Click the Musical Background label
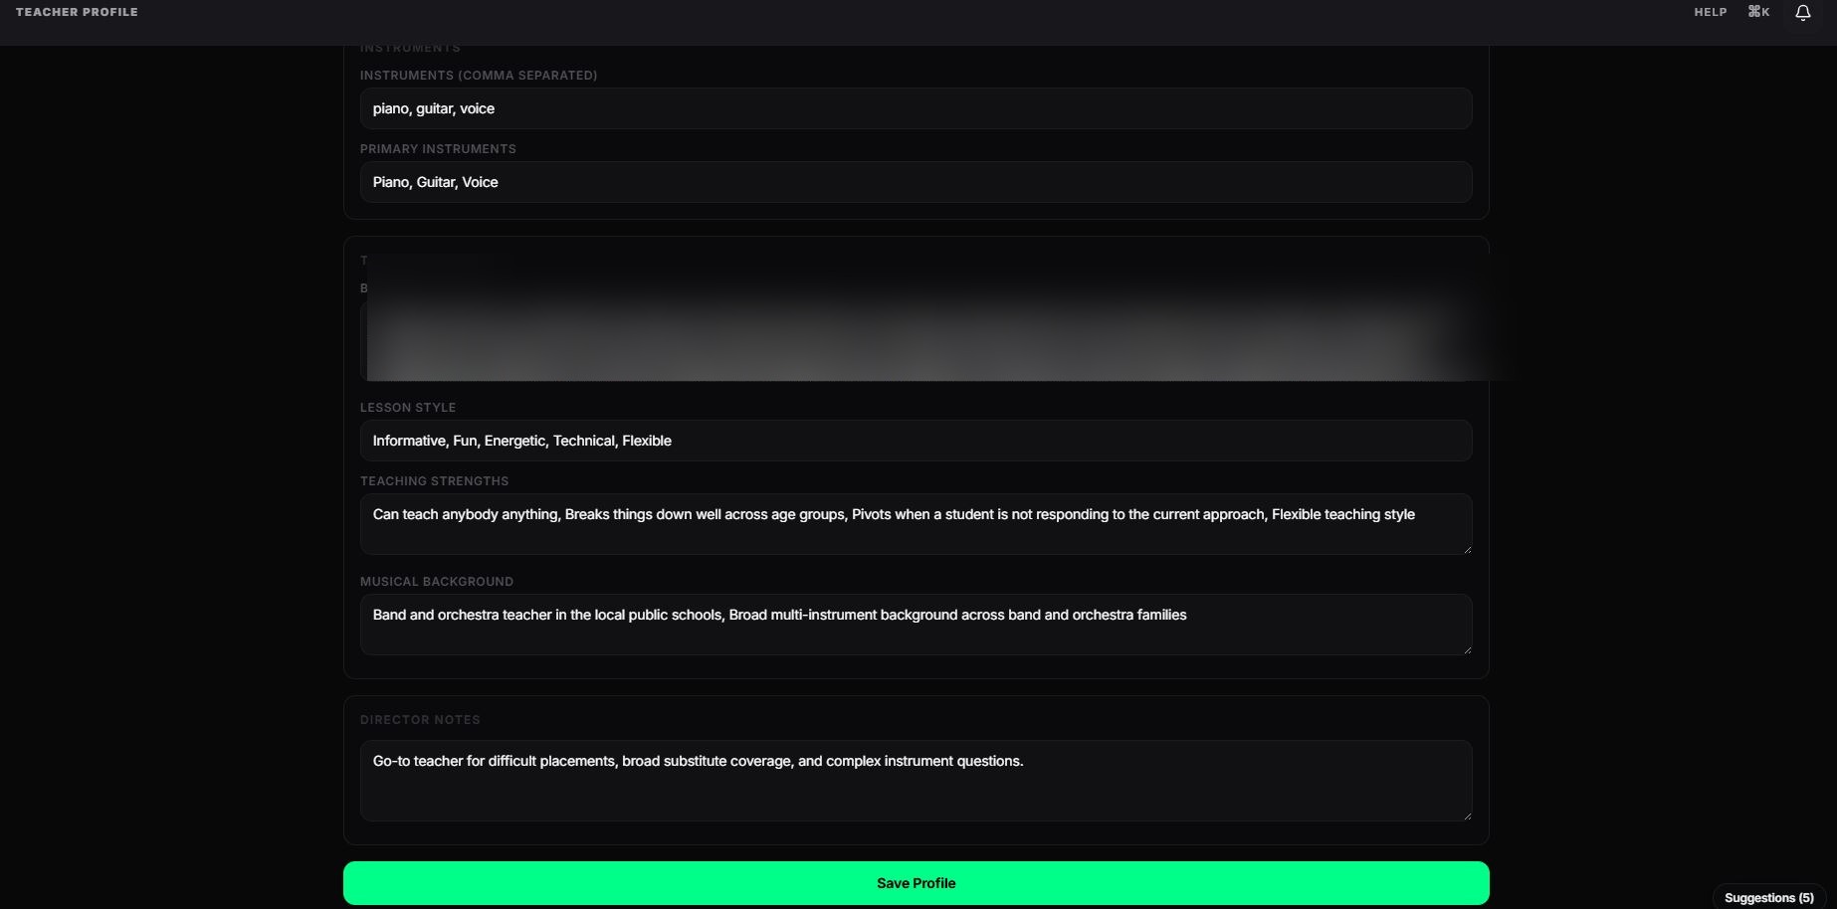1837x909 pixels. (x=437, y=582)
